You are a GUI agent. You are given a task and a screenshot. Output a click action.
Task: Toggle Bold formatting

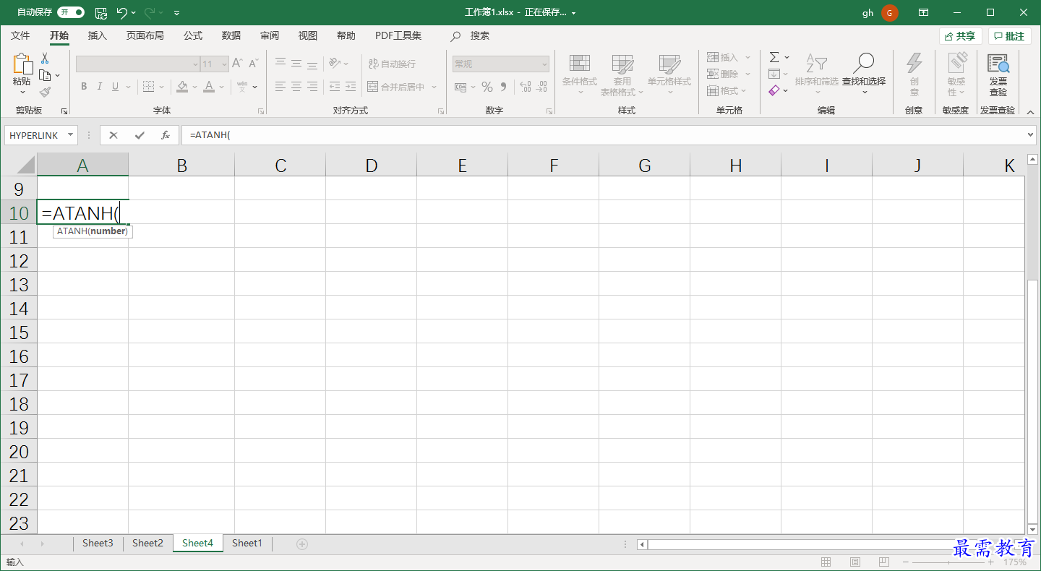pyautogui.click(x=84, y=87)
